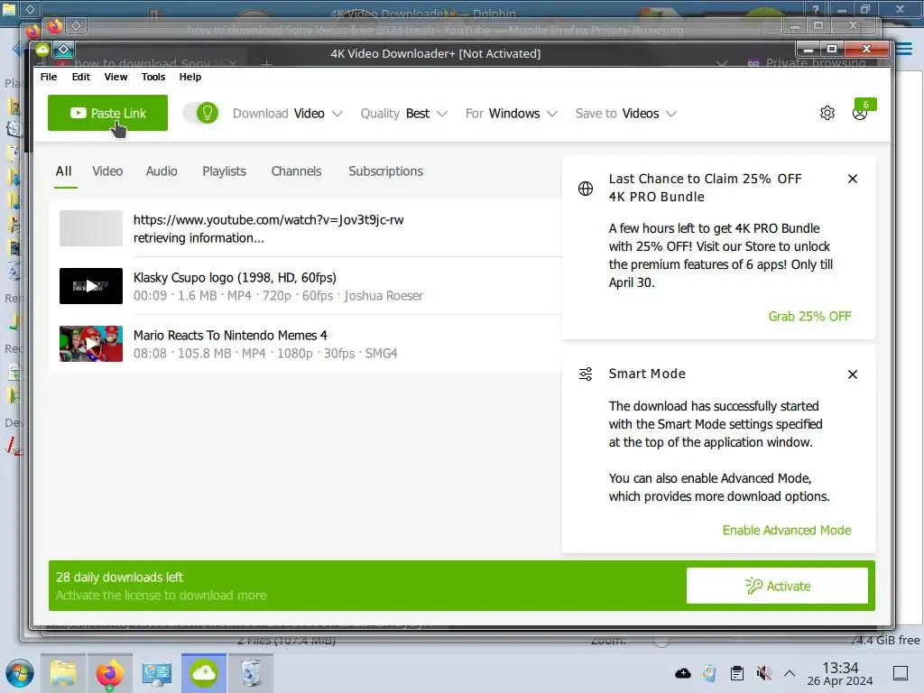The image size is (924, 693).
Task: Click the placeholder thumbnail of retrieving item
Action: tap(91, 228)
